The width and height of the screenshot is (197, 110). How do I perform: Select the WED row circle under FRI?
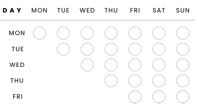coord(135,65)
